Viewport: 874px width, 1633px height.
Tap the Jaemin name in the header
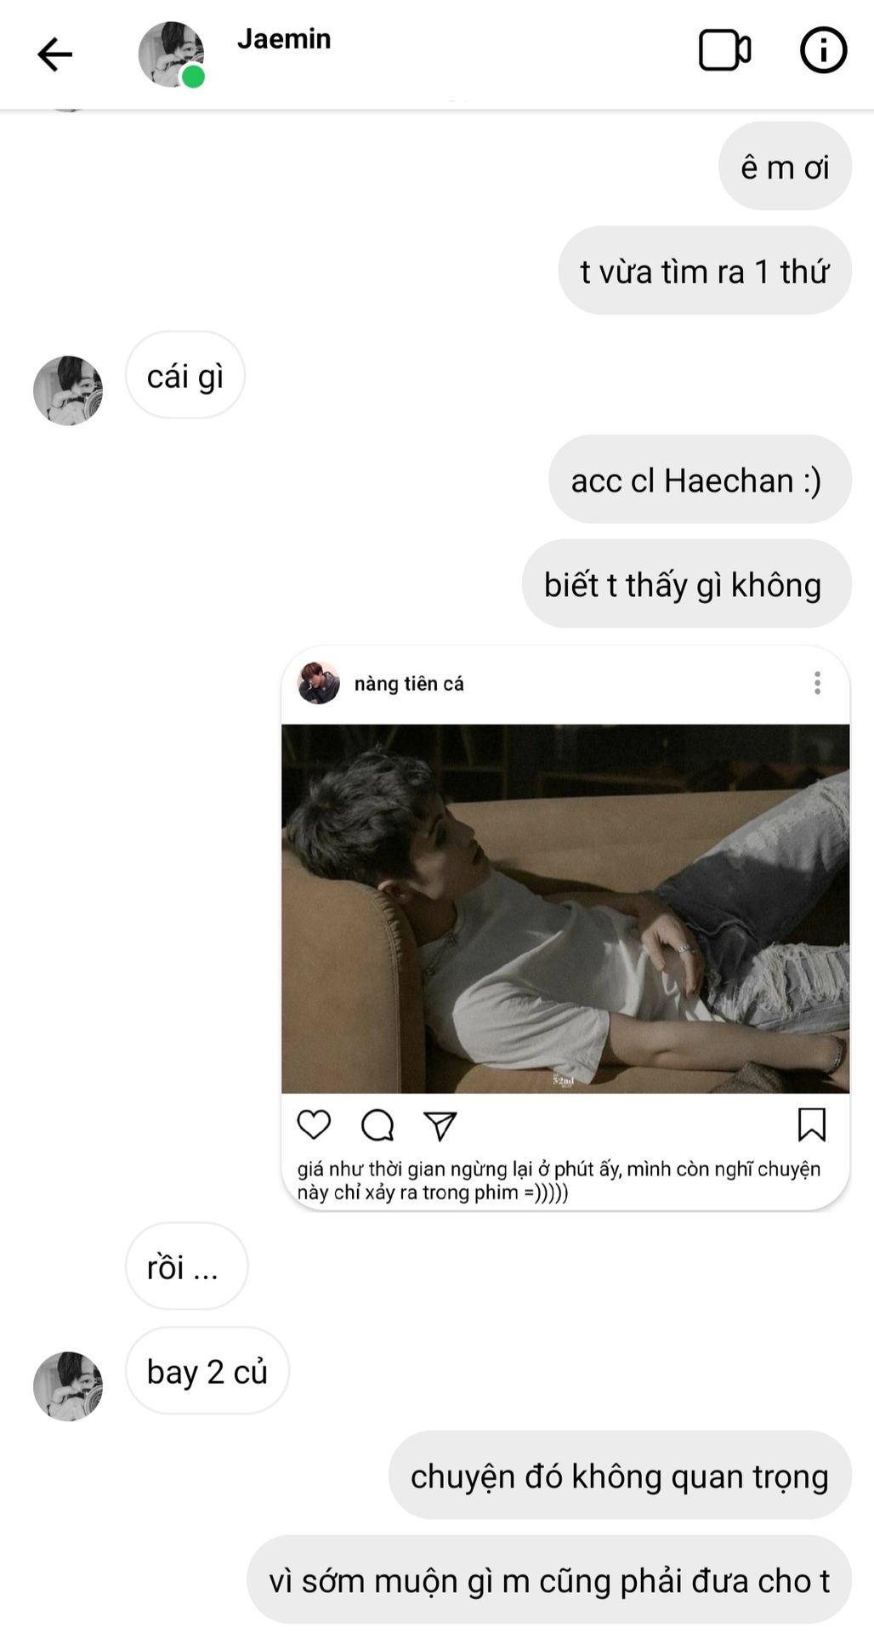(284, 39)
